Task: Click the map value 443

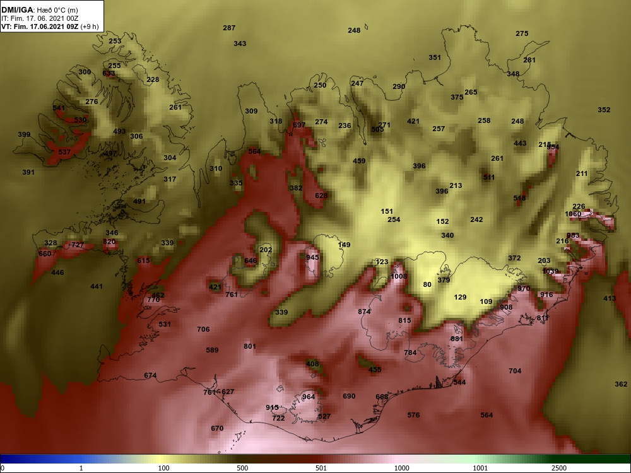Action: pyautogui.click(x=520, y=144)
